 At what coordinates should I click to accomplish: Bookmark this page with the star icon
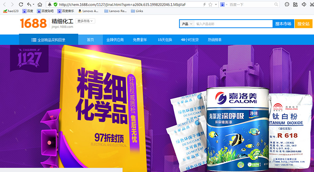click(x=210, y=4)
